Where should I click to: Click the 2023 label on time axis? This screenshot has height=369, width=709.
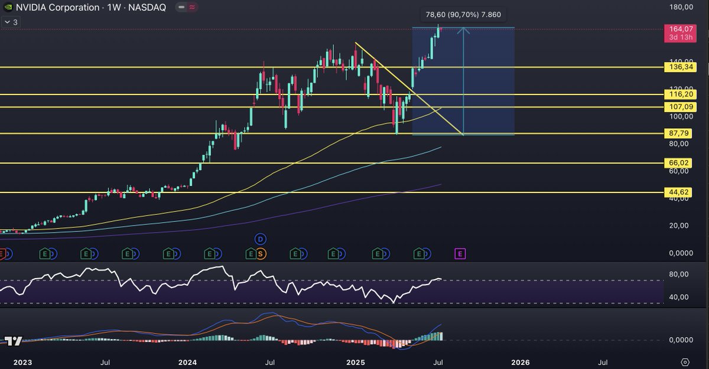pos(22,361)
